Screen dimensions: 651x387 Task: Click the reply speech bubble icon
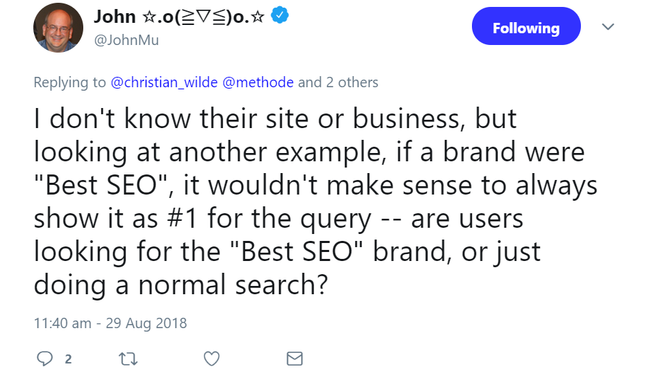pyautogui.click(x=44, y=359)
